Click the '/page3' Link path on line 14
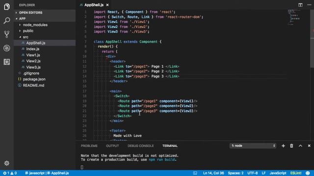The height and width of the screenshot is (176, 314). [x=139, y=76]
